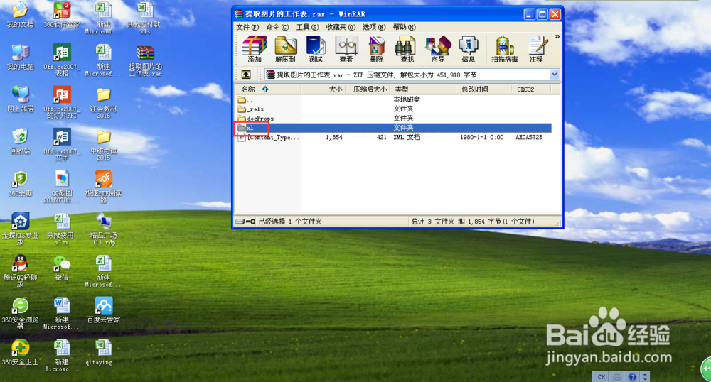Sort by the CRC32 column header
The width and height of the screenshot is (711, 382).
point(530,89)
